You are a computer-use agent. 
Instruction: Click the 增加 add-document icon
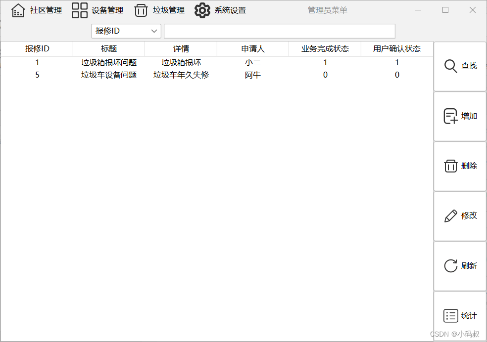450,116
